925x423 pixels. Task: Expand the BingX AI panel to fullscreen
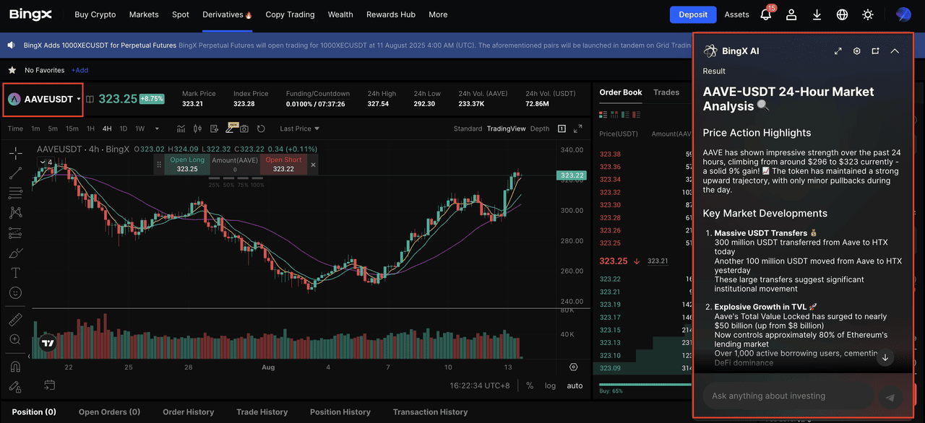click(x=838, y=51)
